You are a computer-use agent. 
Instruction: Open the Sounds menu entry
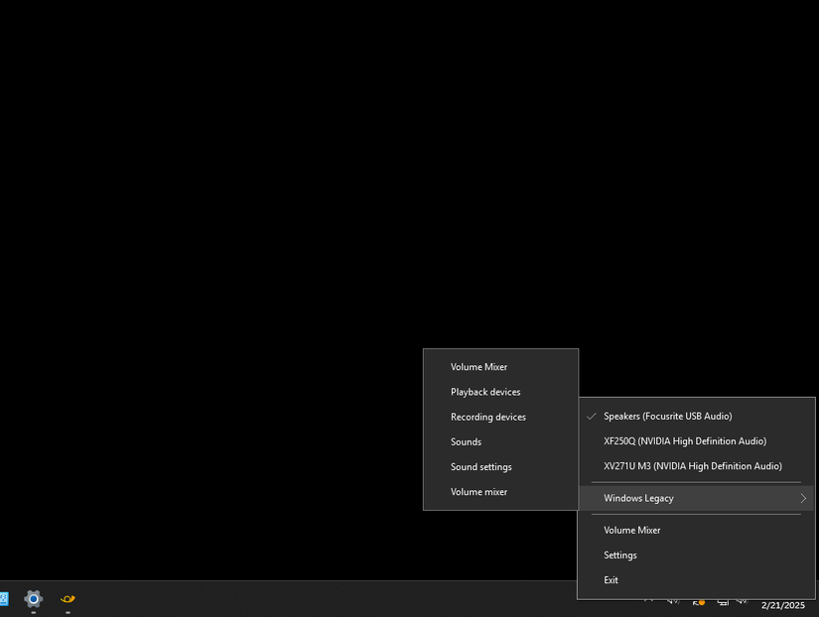(x=466, y=441)
